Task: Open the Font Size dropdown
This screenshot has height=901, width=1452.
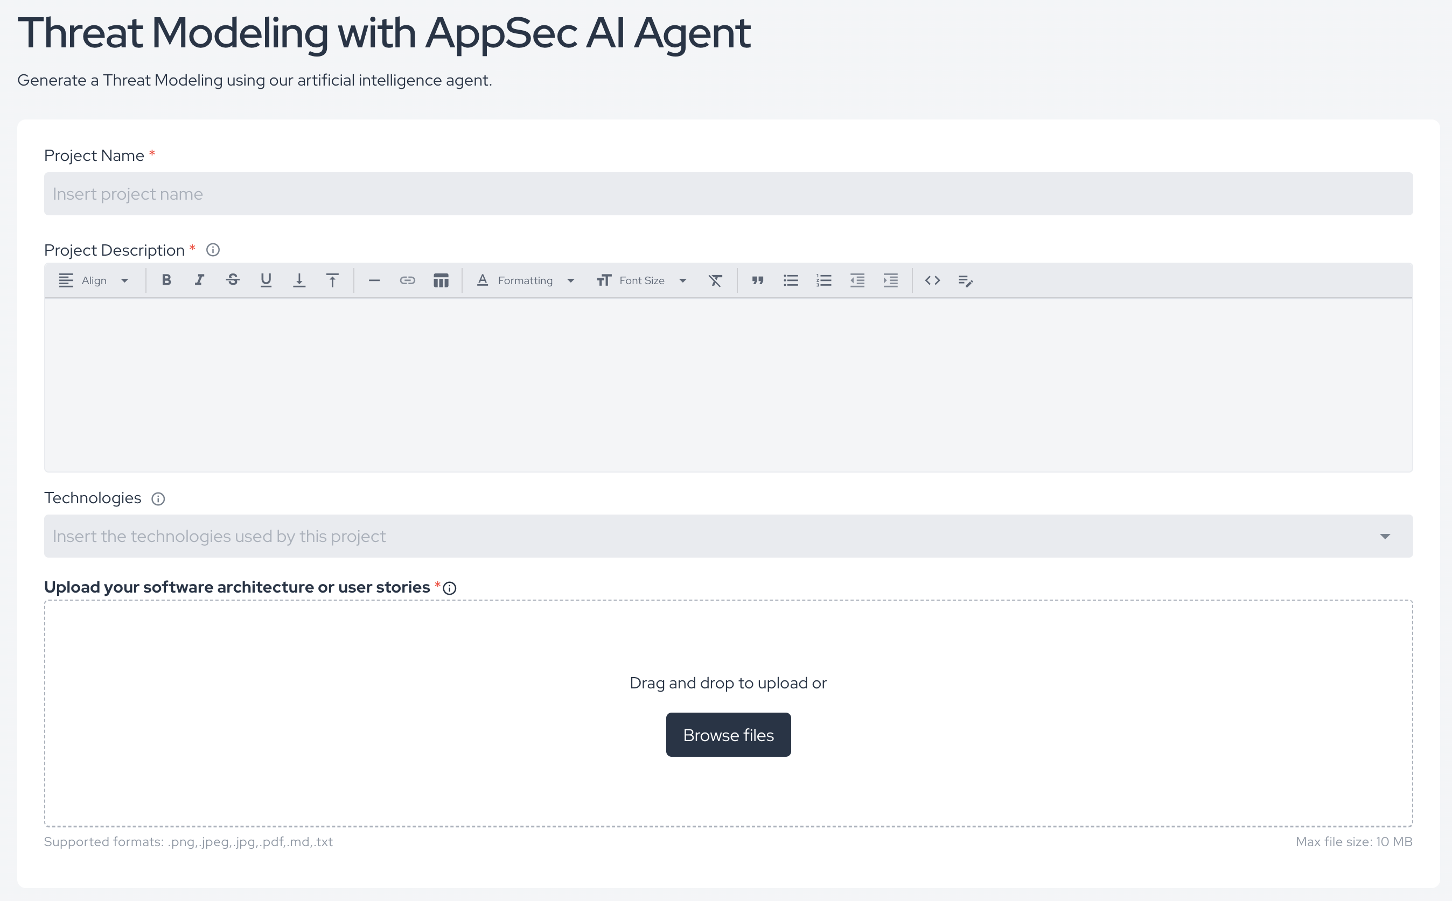Action: [x=641, y=280]
